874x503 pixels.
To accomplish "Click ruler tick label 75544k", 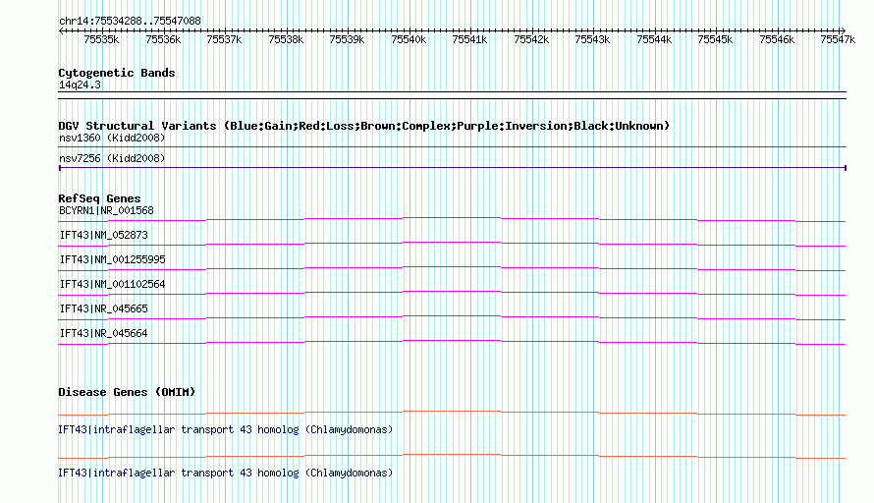I will point(654,39).
